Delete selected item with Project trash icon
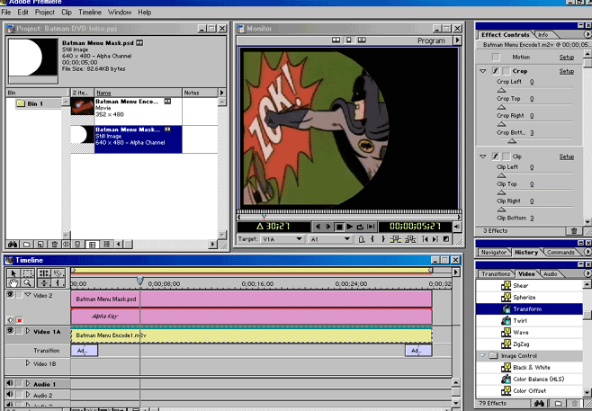This screenshot has width=592, height=411. [x=54, y=245]
